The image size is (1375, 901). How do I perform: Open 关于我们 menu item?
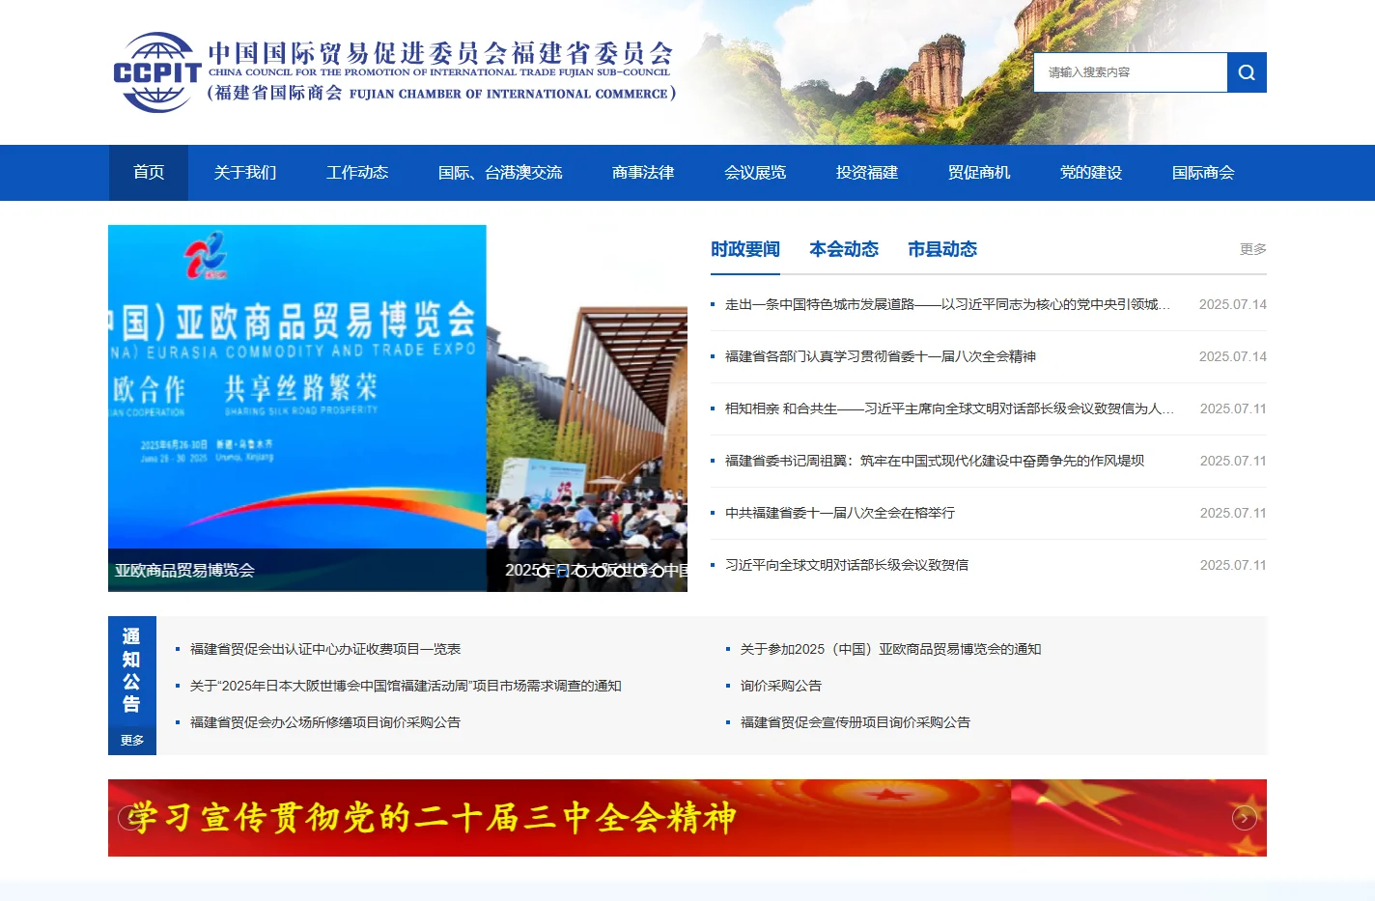pyautogui.click(x=245, y=173)
